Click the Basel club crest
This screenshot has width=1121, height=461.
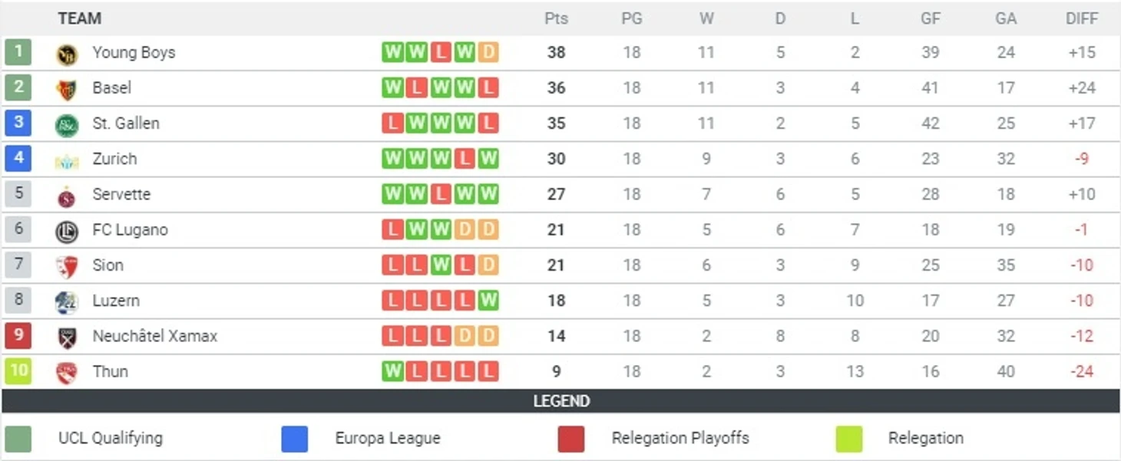pos(67,89)
